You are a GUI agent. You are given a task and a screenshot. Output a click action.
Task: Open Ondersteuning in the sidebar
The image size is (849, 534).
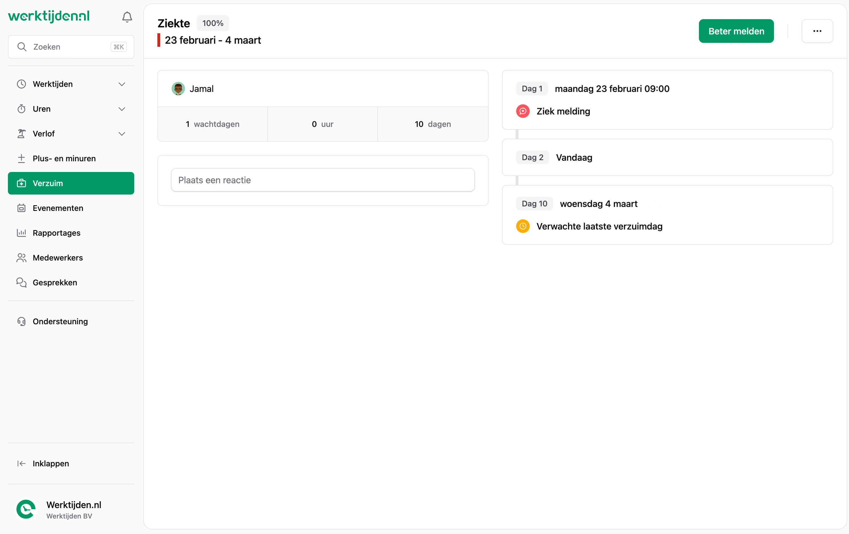pos(60,321)
